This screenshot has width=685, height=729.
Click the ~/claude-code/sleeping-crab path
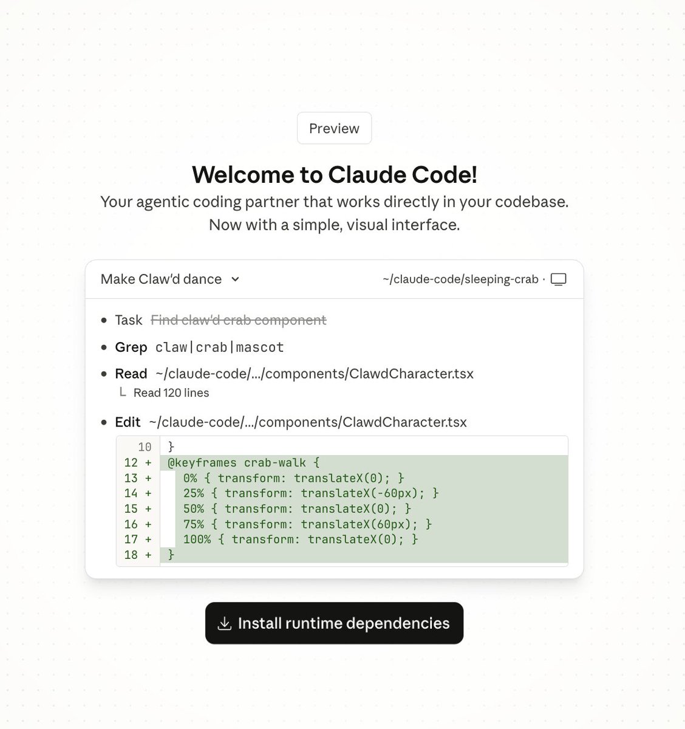point(460,279)
